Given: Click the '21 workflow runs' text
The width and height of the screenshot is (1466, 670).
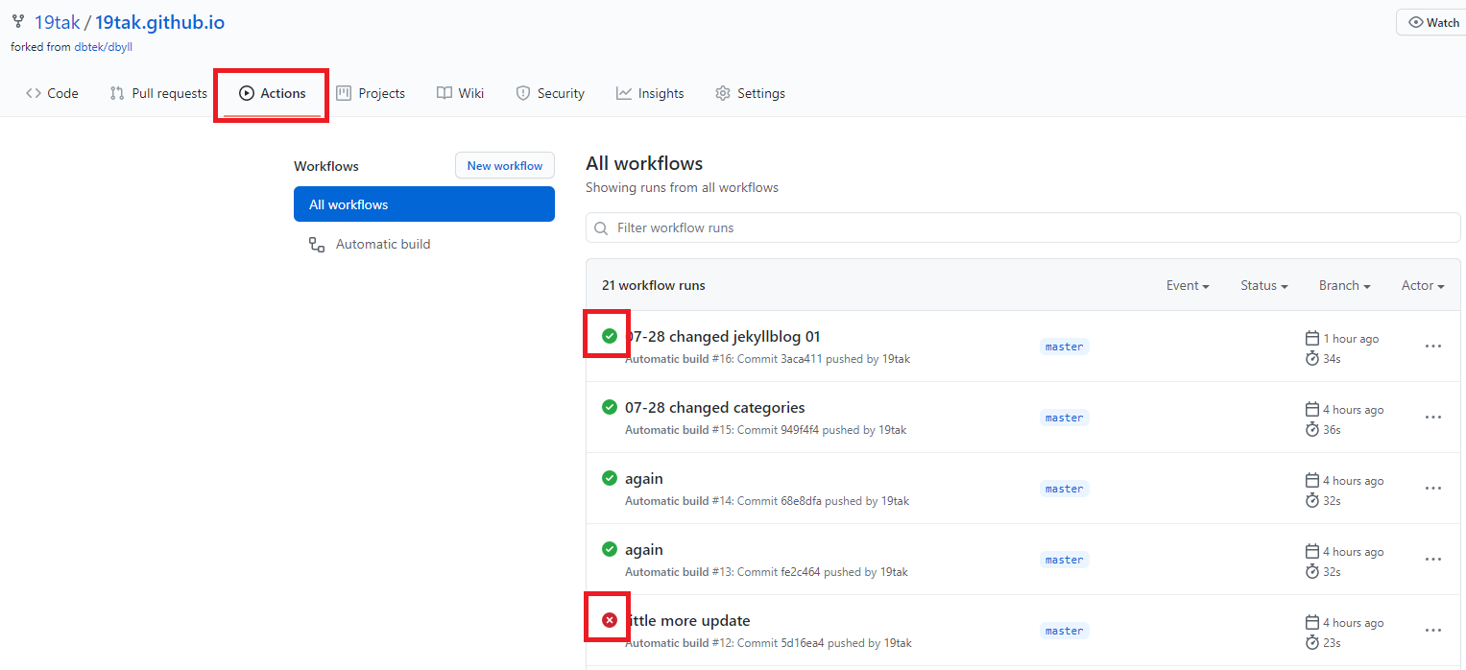Looking at the screenshot, I should coord(654,285).
